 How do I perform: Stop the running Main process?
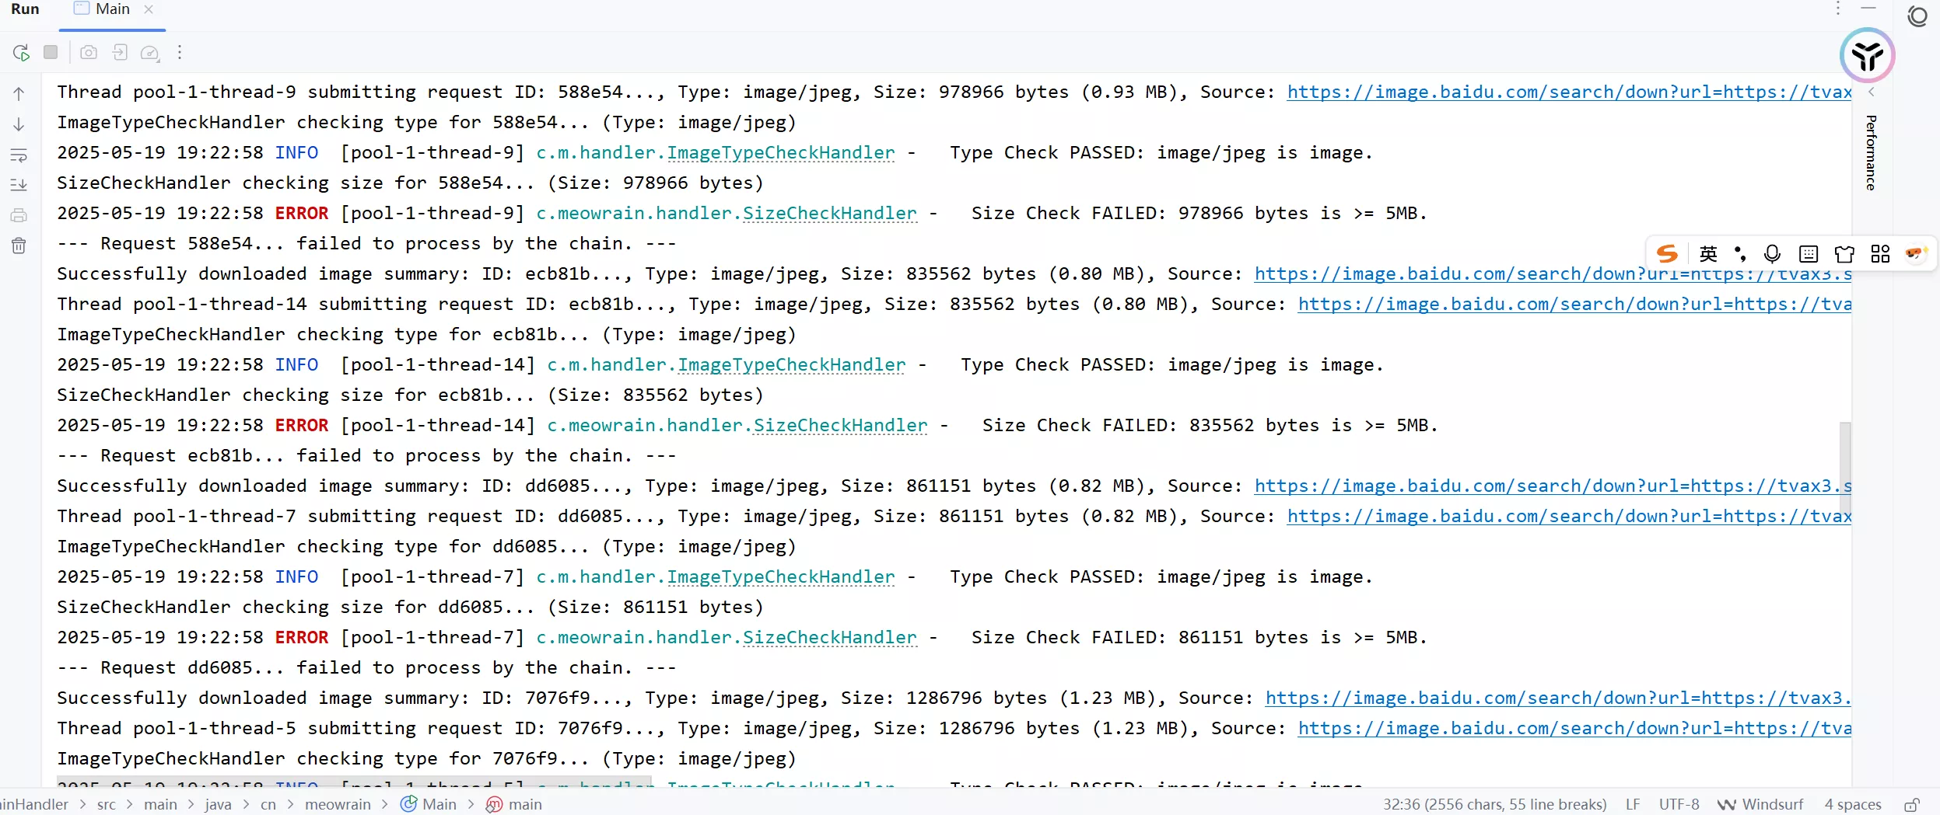tap(51, 52)
